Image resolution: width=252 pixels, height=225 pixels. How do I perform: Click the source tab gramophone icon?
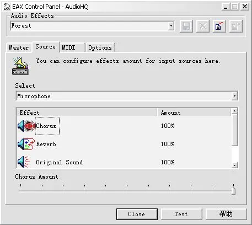tap(20, 66)
